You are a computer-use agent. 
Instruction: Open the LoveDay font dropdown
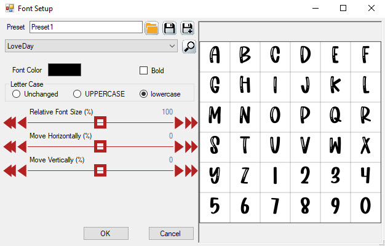coord(91,46)
